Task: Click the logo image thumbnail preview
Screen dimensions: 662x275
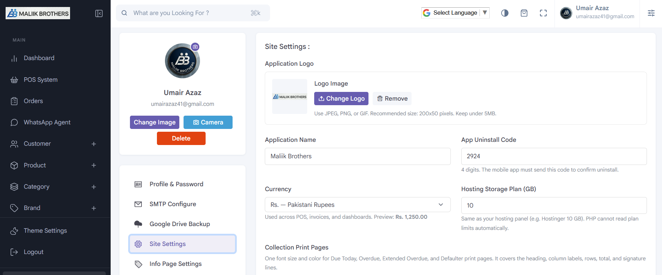Action: [x=290, y=96]
